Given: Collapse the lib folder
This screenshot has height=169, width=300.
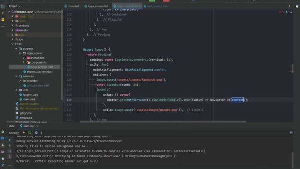Looking at the screenshot, I should (x=13, y=44).
